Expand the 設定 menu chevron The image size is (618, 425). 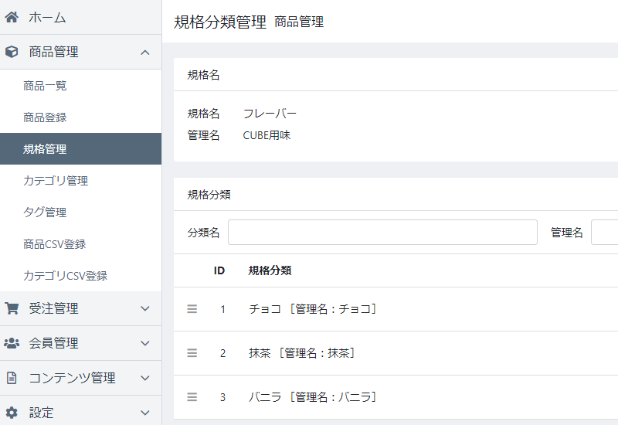pyautogui.click(x=145, y=413)
